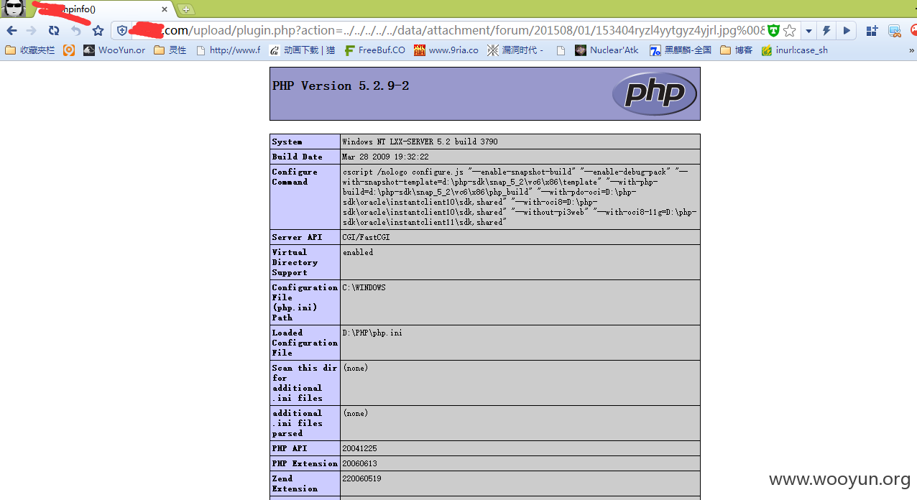This screenshot has height=500, width=917.
Task: Click the user avatar icon at window corner
Action: [14, 9]
